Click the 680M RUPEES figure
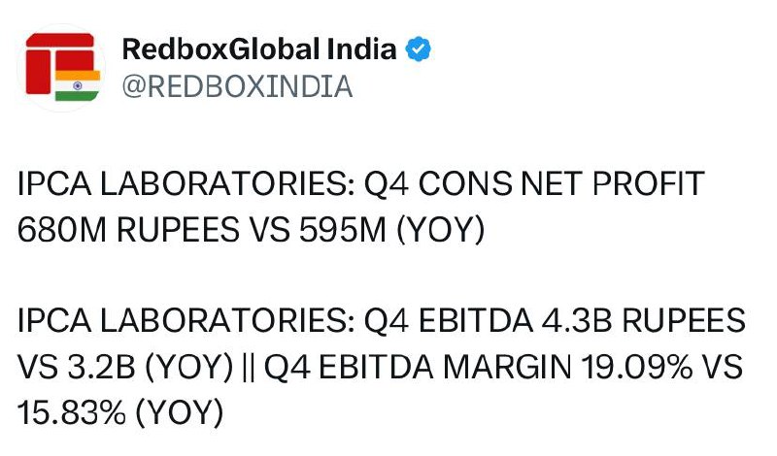The image size is (777, 456). pos(128,230)
